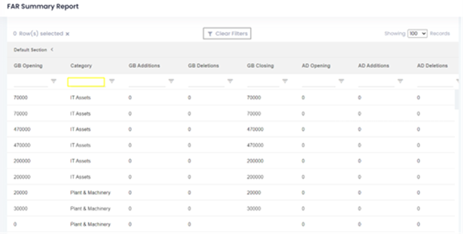Sort by the GB Closing column header

[260, 66]
